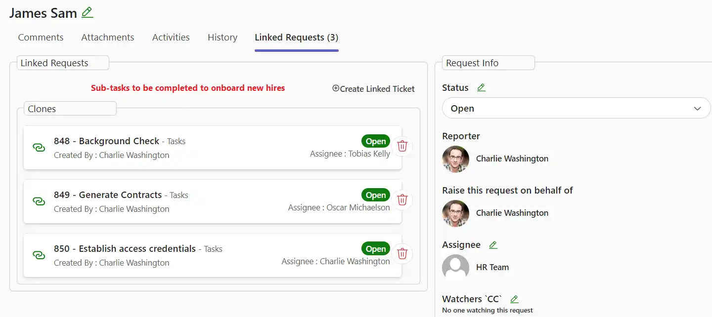Click Assignee : Tobias Kelly text
The height and width of the screenshot is (317, 712).
pos(350,154)
